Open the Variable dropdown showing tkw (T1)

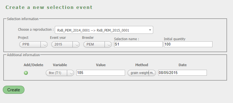[60, 73]
